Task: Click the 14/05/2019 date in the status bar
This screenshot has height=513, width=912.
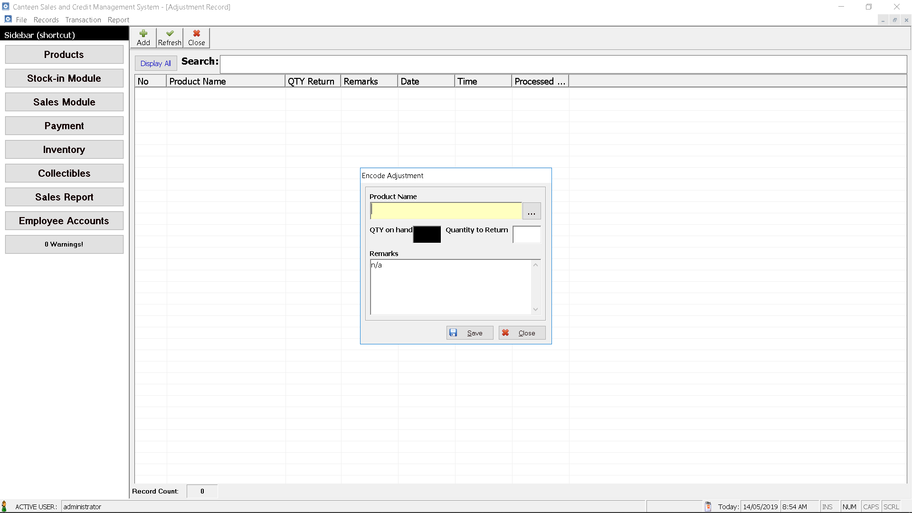Action: [760, 506]
